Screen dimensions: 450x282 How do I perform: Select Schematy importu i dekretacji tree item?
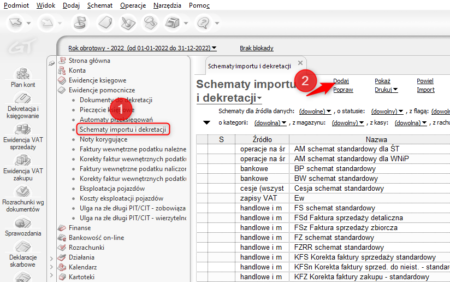123,130
